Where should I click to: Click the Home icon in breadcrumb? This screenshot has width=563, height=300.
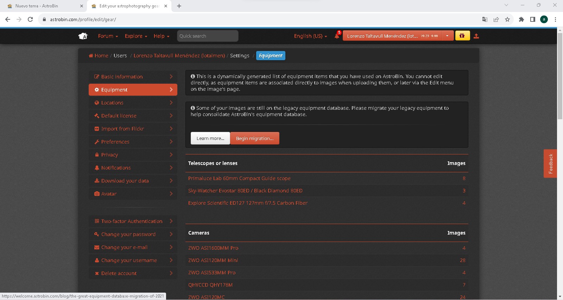[91, 56]
